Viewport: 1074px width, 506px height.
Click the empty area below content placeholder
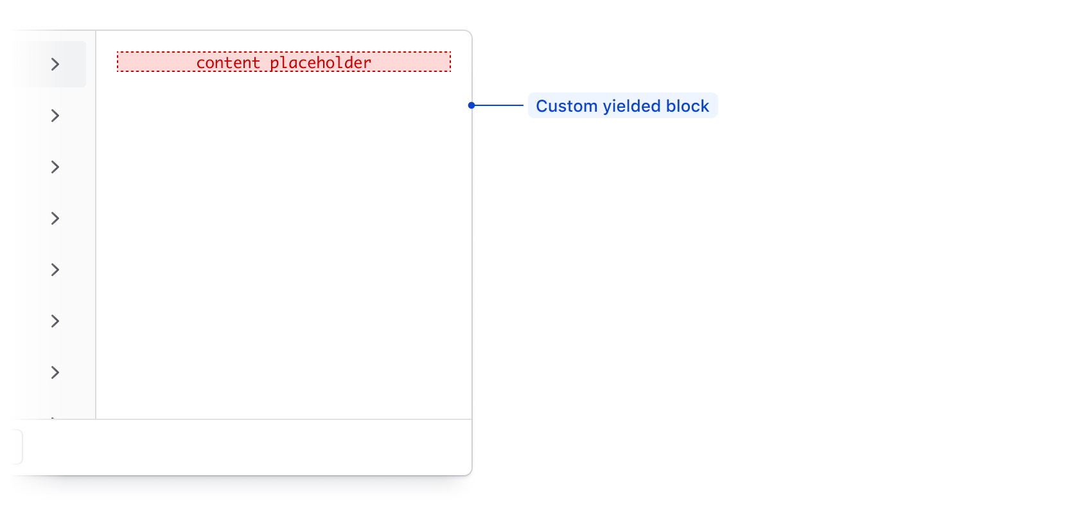[284, 244]
